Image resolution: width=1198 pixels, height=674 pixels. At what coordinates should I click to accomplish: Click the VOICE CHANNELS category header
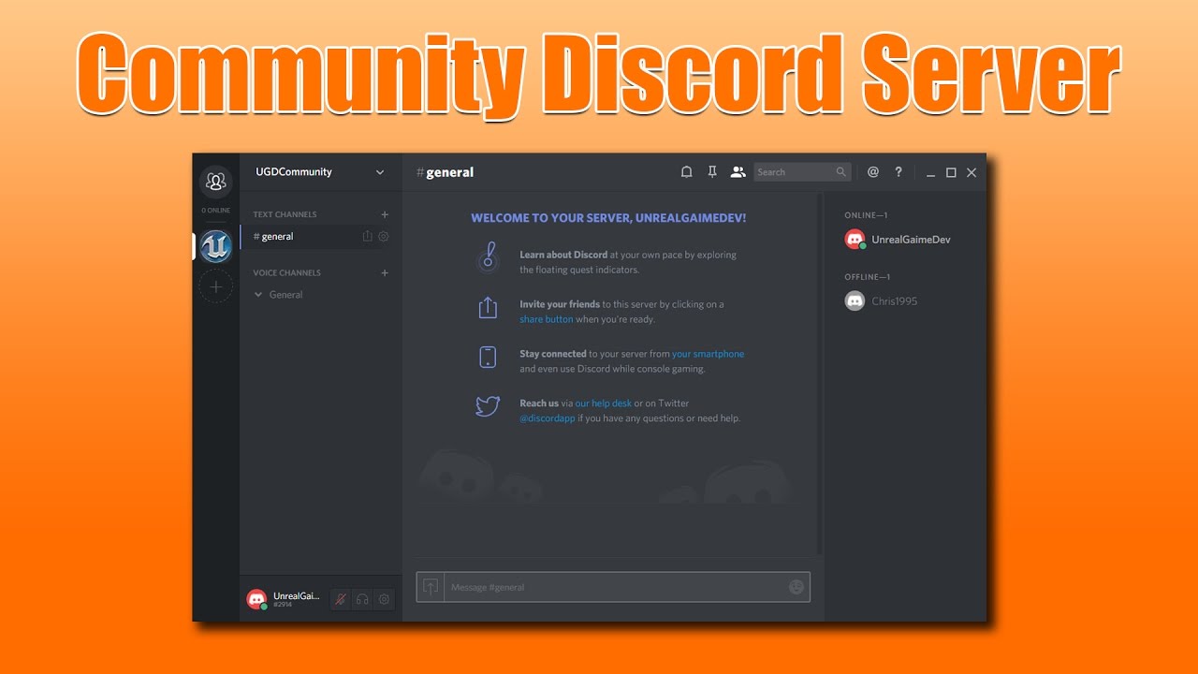coord(286,273)
